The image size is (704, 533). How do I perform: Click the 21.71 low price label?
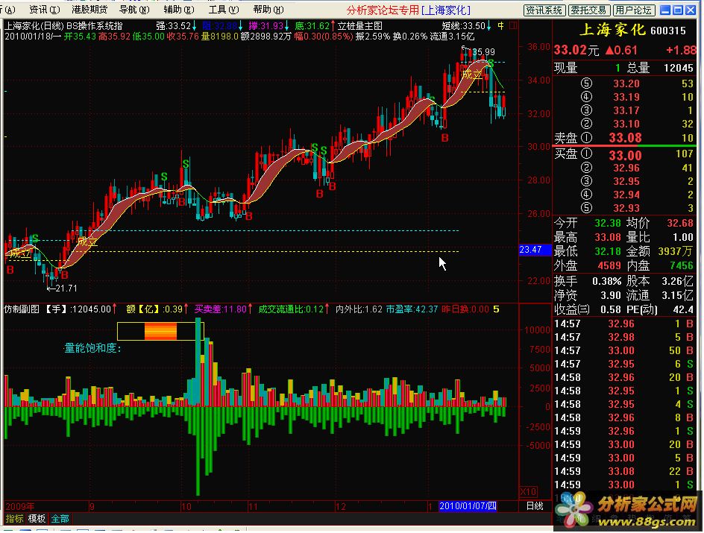pyautogui.click(x=66, y=288)
